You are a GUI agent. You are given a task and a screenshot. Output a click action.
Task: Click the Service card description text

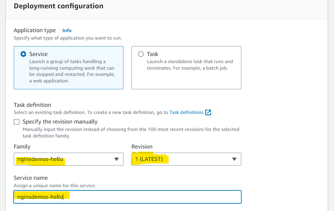[72, 71]
